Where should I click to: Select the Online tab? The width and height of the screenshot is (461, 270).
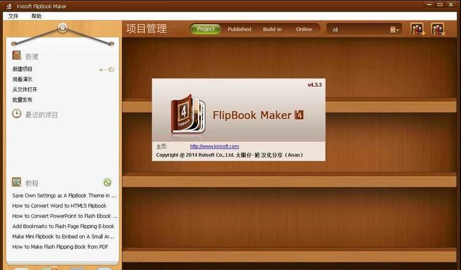304,29
